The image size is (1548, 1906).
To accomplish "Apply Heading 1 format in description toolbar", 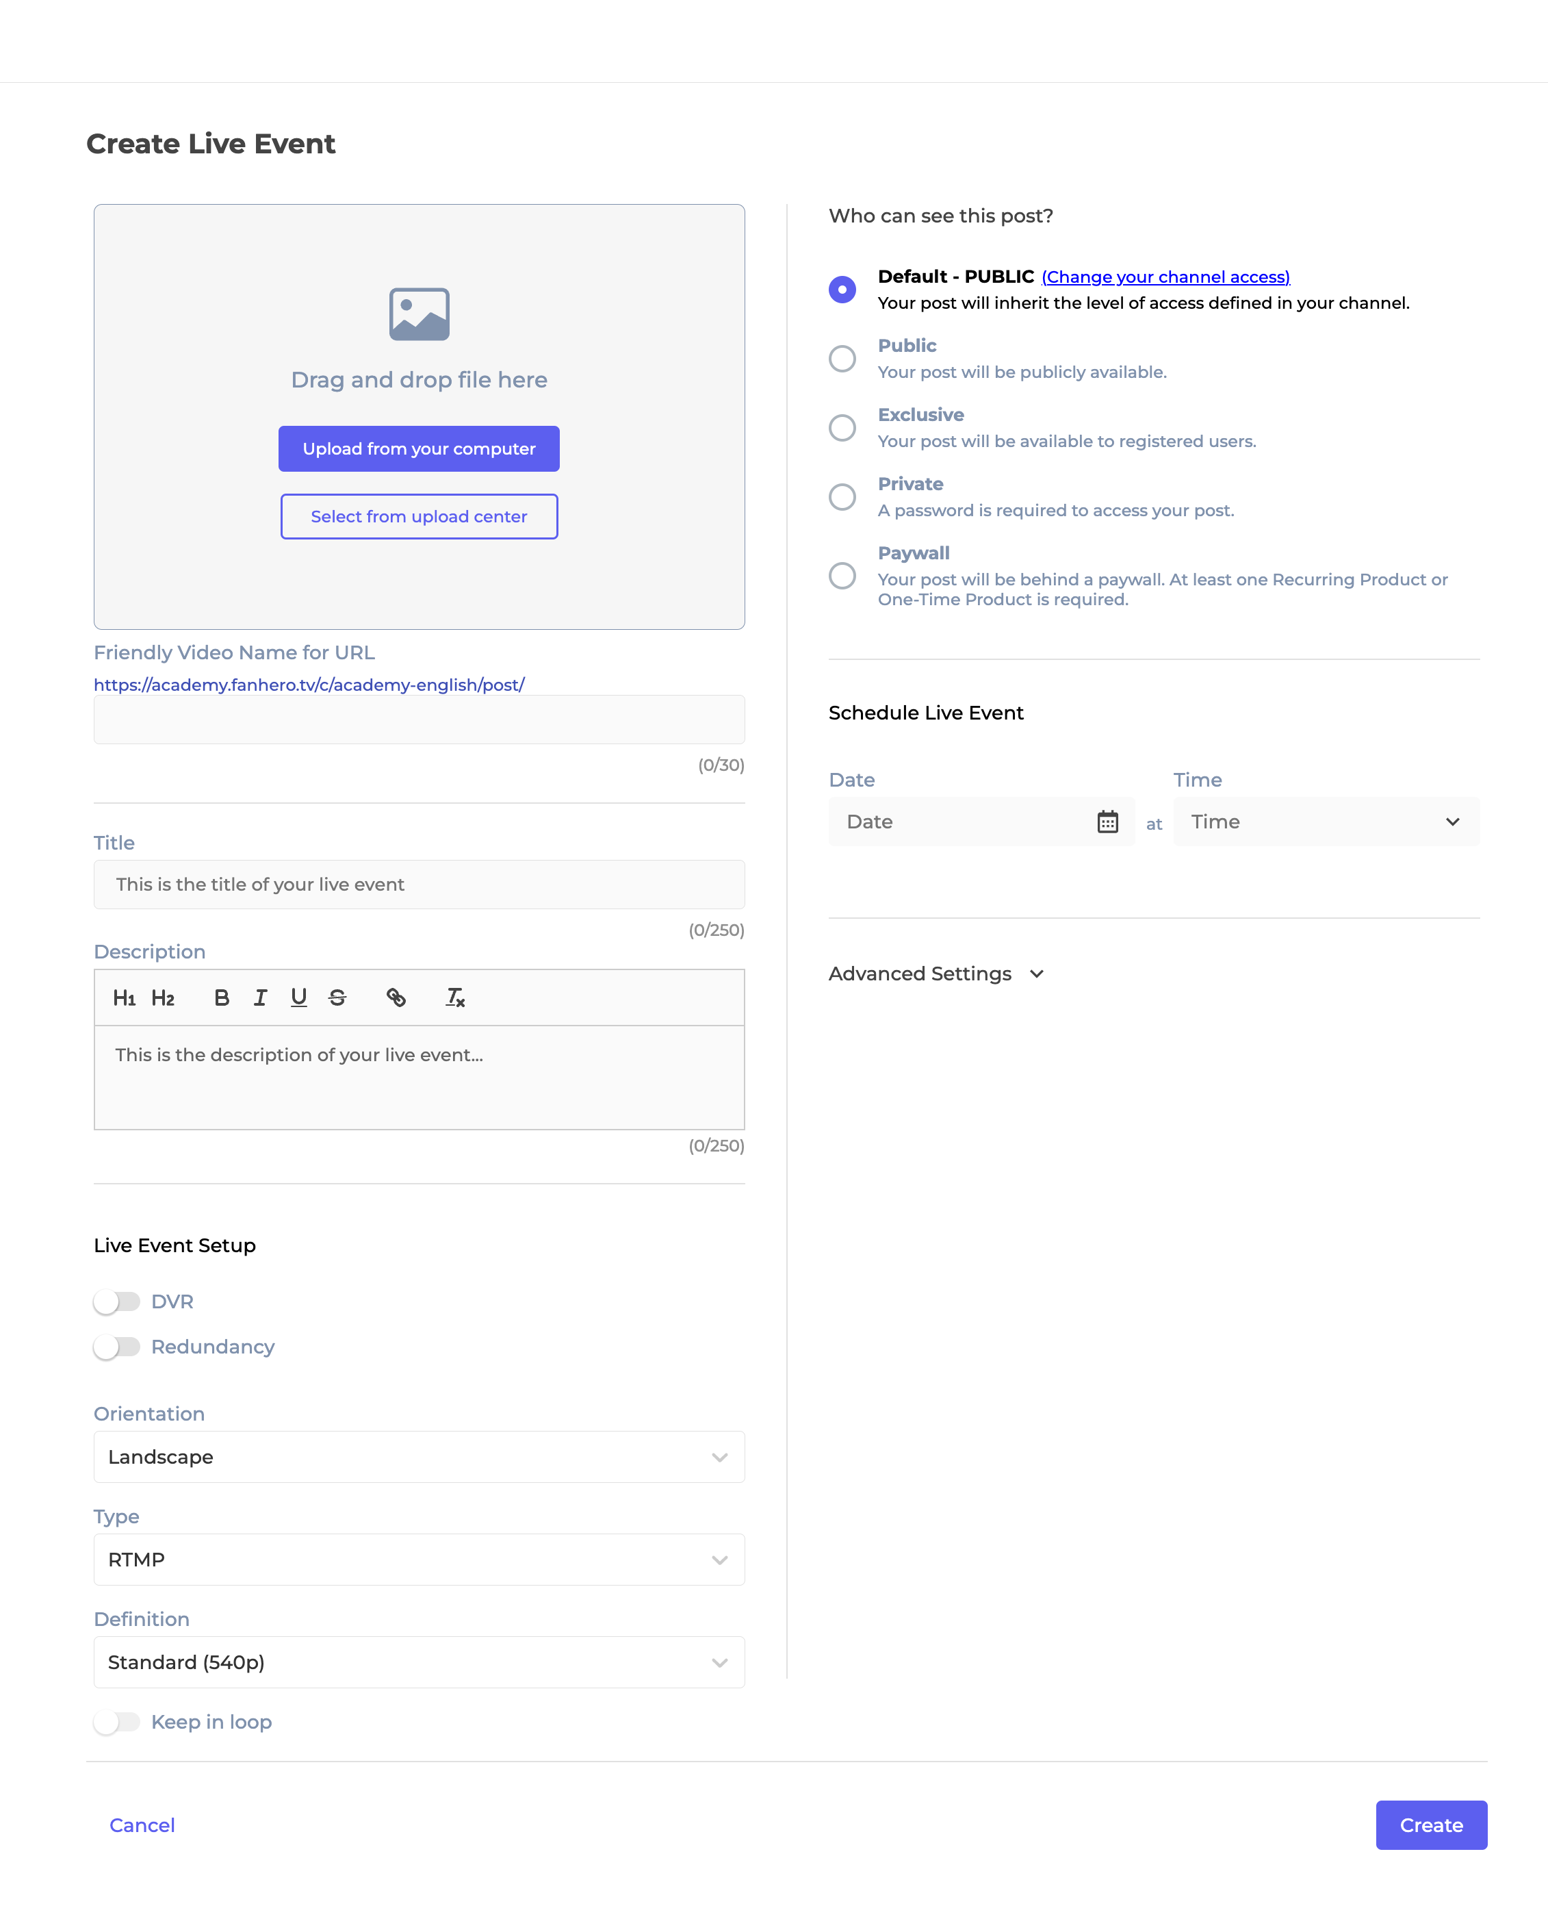I will [x=124, y=998].
